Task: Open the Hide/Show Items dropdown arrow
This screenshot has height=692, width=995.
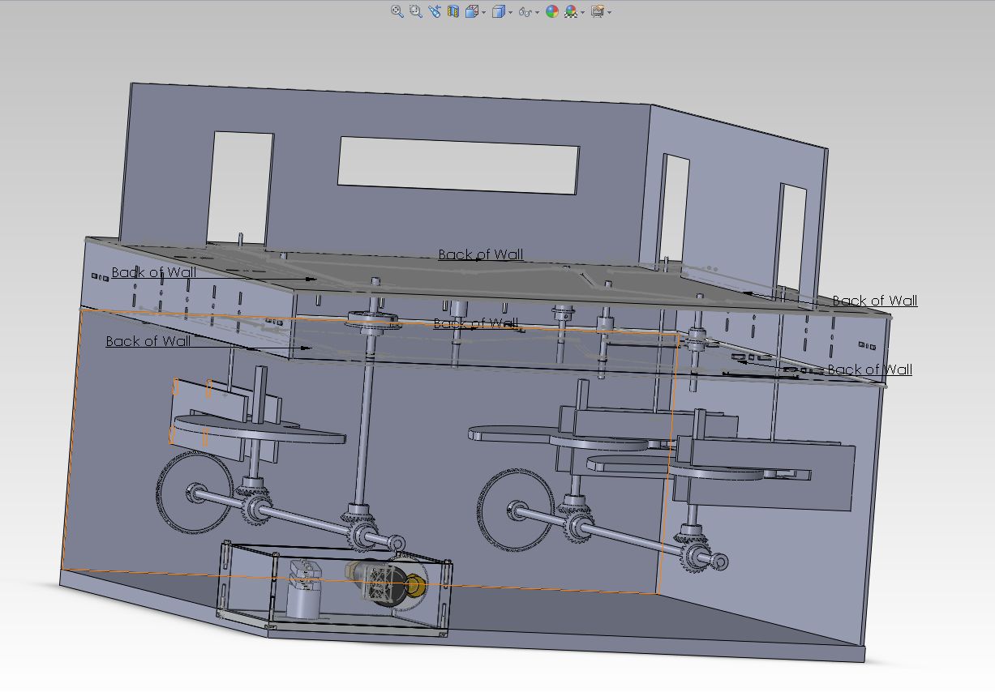Action: click(538, 12)
